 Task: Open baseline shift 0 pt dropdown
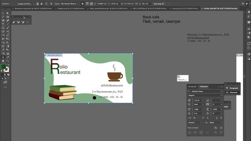[203, 114]
